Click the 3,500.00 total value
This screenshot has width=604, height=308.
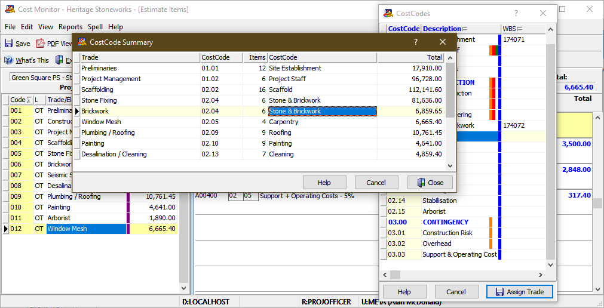[x=577, y=144]
